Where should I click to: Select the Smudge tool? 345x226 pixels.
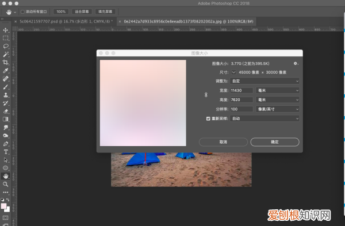6,128
